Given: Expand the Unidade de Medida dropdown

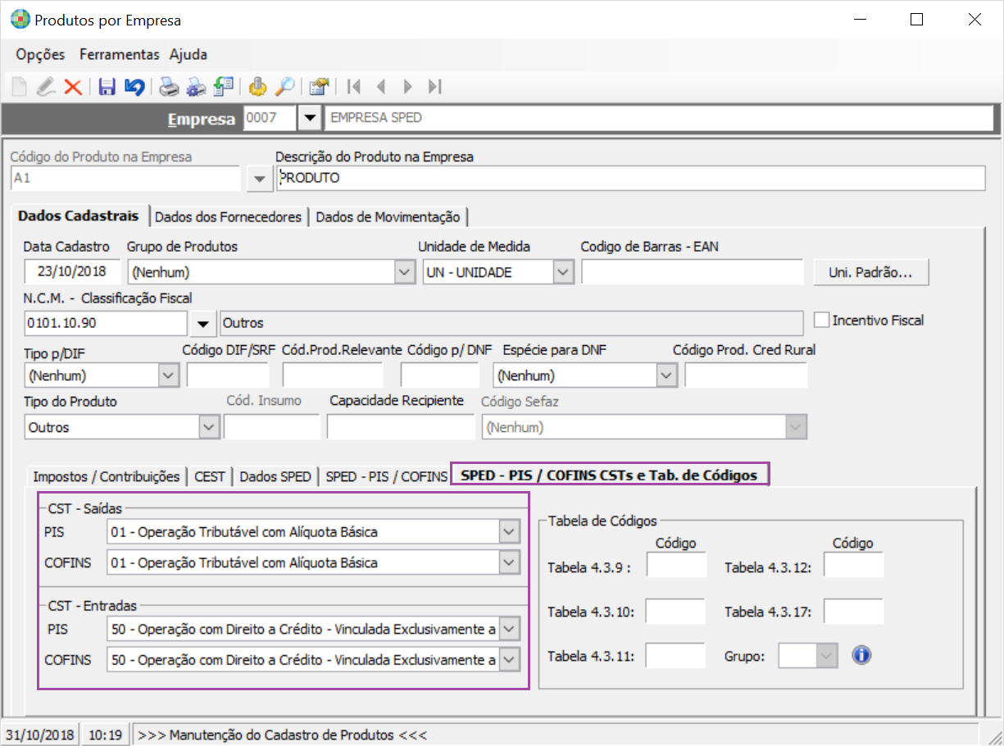Looking at the screenshot, I should (562, 272).
